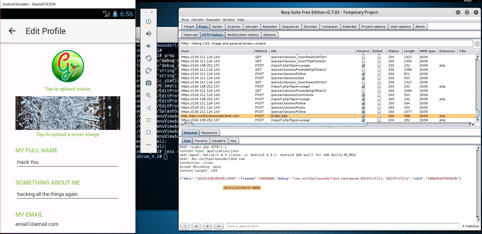Click the Status column header to sort
The height and width of the screenshot is (234, 482).
coord(393,51)
